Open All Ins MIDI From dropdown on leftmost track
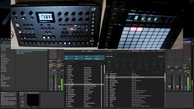The width and height of the screenshot is (194, 109). (x=52, y=62)
